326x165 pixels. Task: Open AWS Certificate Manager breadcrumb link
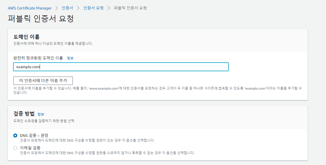coord(30,8)
